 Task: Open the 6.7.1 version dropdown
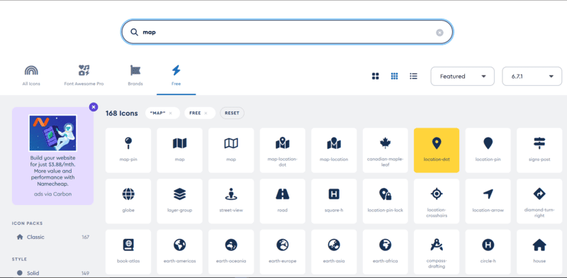(x=532, y=77)
